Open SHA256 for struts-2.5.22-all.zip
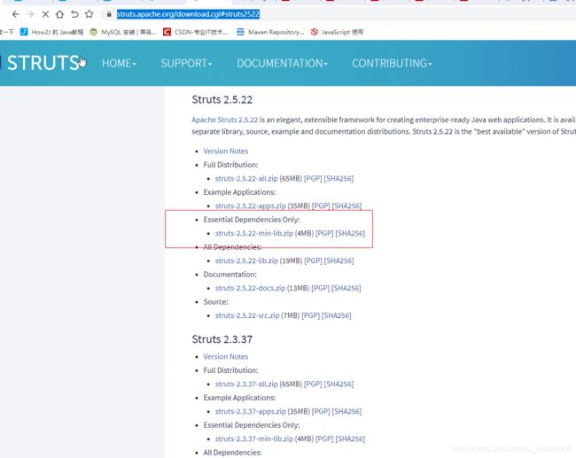The height and width of the screenshot is (458, 576). [x=339, y=178]
